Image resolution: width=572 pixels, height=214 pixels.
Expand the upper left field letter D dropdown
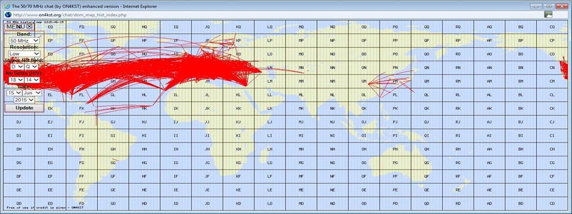(17, 67)
